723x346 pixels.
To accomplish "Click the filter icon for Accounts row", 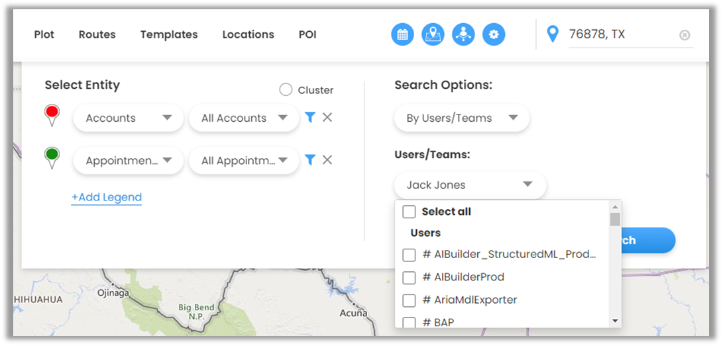I will (309, 118).
